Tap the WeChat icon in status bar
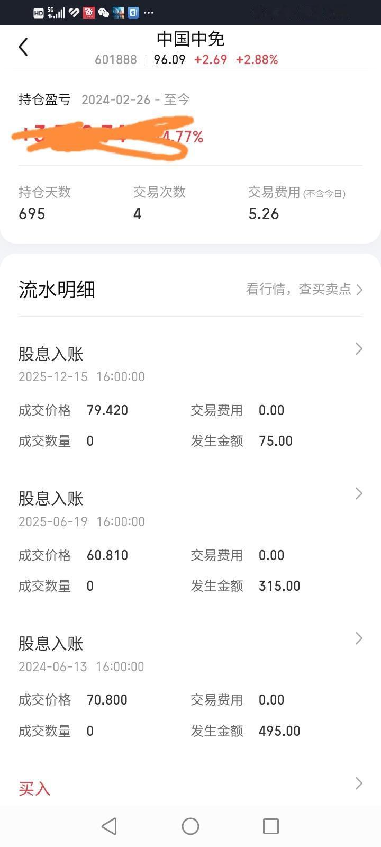The height and width of the screenshot is (847, 381). [104, 13]
